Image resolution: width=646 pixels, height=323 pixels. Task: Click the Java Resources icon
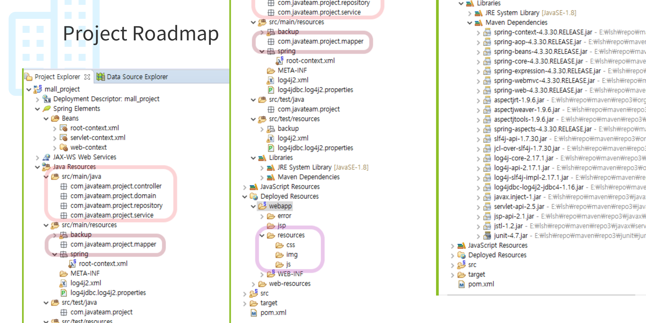[x=46, y=167]
